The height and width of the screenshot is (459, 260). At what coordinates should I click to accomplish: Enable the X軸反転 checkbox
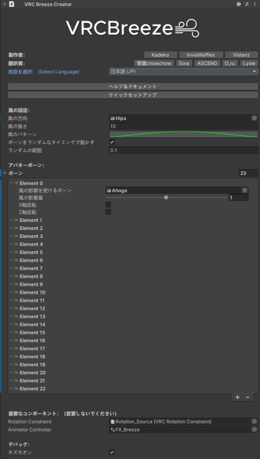pos(108,204)
